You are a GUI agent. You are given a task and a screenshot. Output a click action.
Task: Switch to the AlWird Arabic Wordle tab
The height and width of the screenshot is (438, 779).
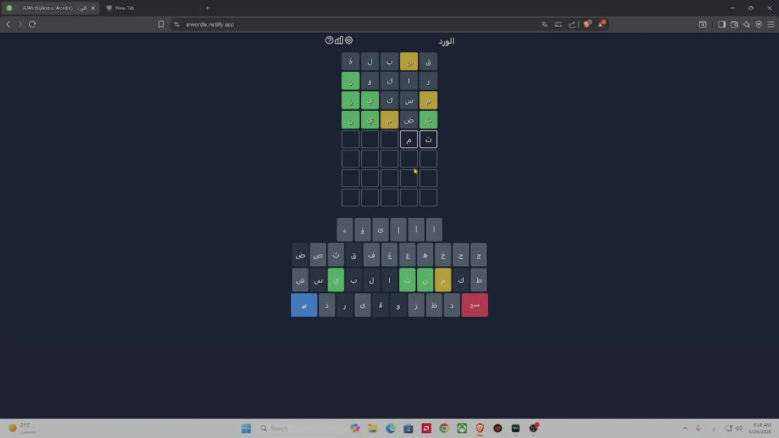(x=51, y=8)
